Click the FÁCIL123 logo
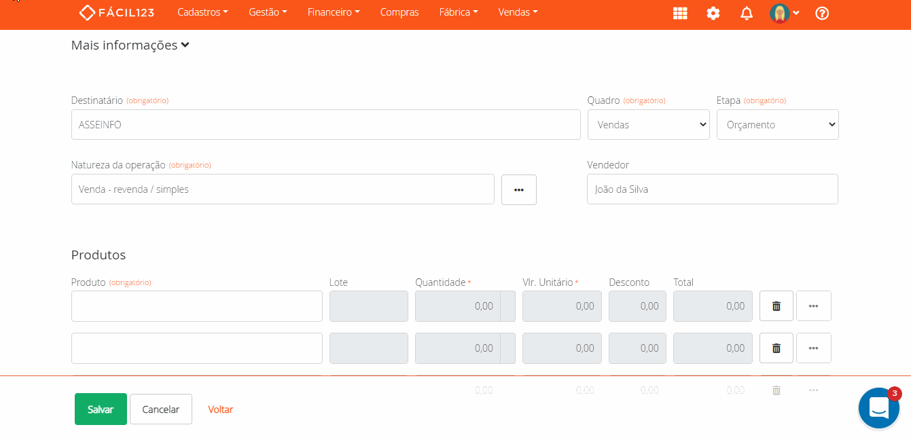911x442 pixels. pyautogui.click(x=116, y=12)
